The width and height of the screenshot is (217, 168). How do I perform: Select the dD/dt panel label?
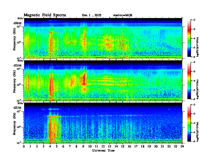[x=18, y=65]
